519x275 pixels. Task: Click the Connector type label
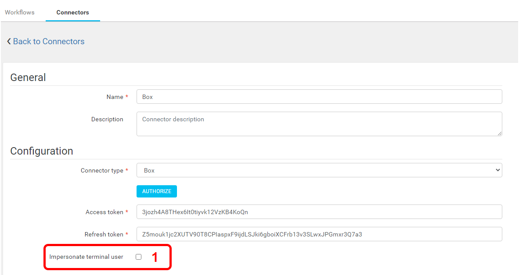pyautogui.click(x=102, y=170)
